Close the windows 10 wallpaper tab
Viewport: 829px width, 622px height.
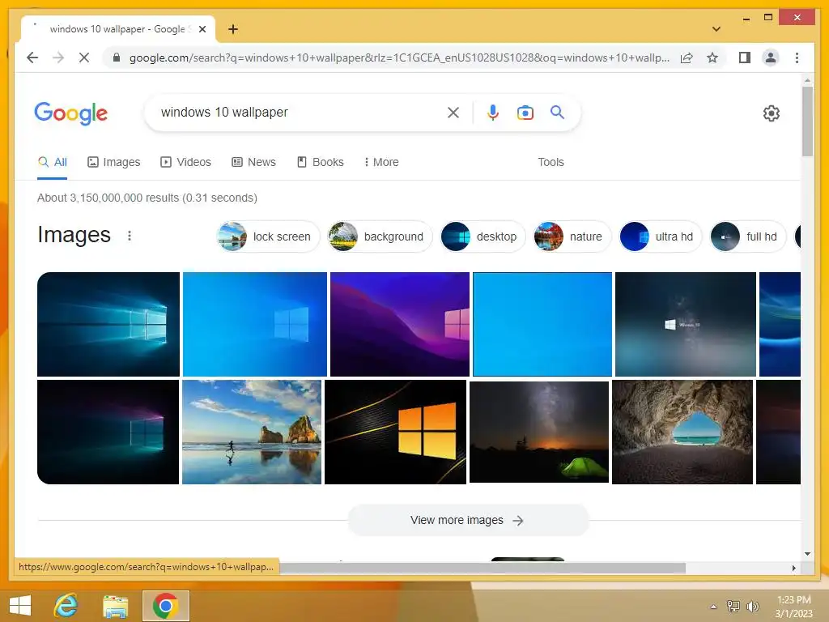[202, 29]
